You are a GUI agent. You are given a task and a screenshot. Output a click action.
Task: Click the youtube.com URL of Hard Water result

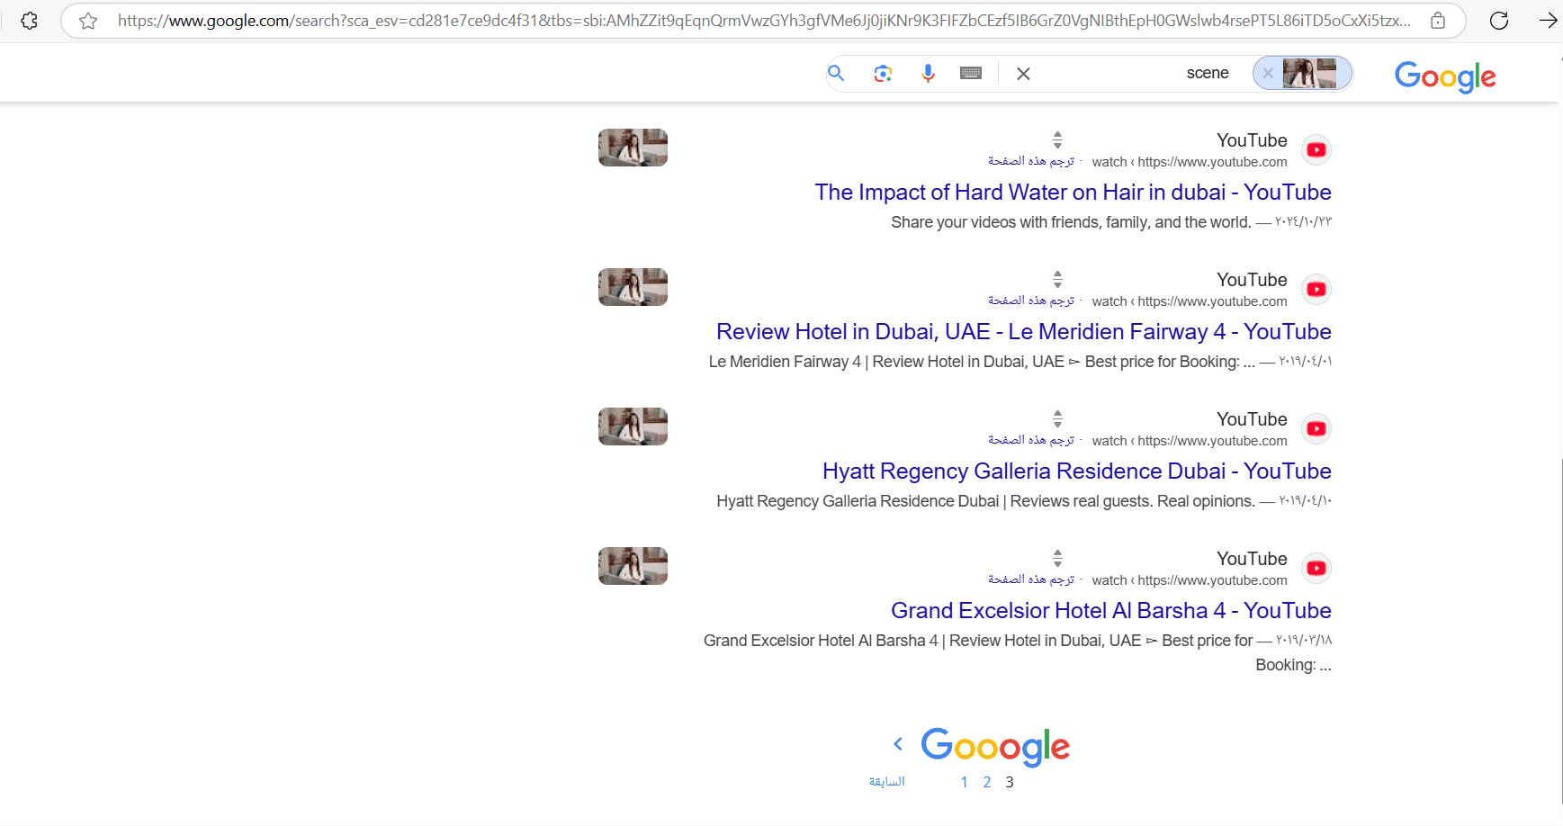1190,162
